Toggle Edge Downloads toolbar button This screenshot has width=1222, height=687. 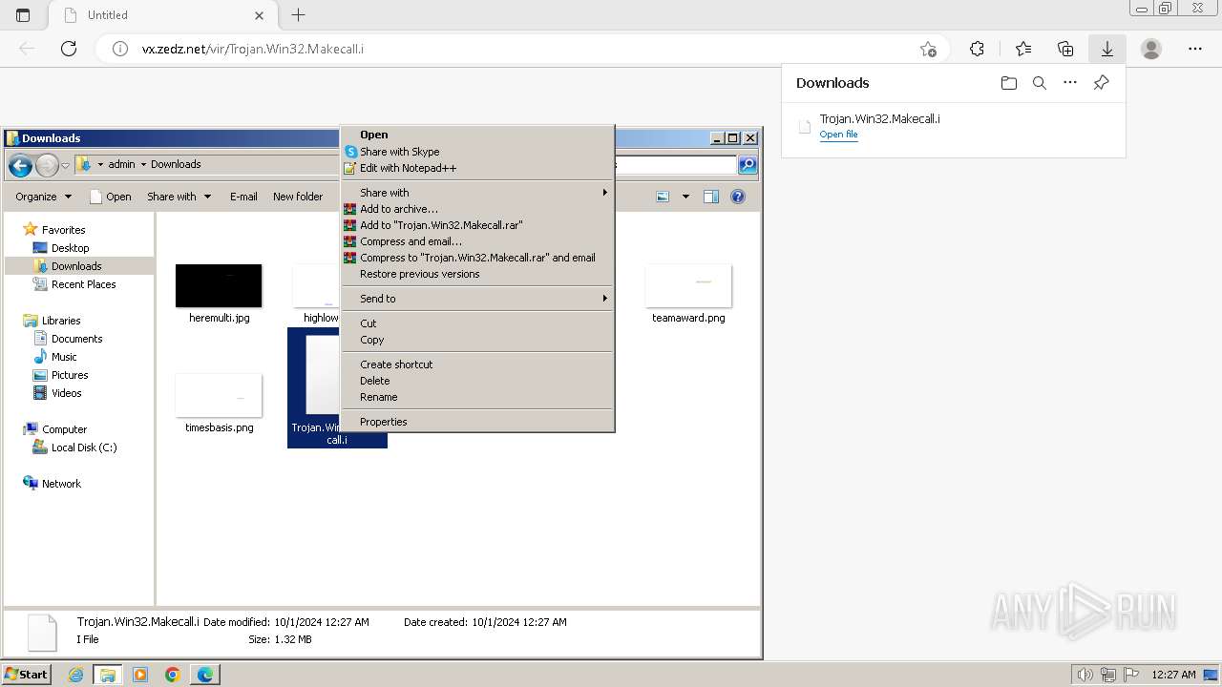tap(1107, 49)
